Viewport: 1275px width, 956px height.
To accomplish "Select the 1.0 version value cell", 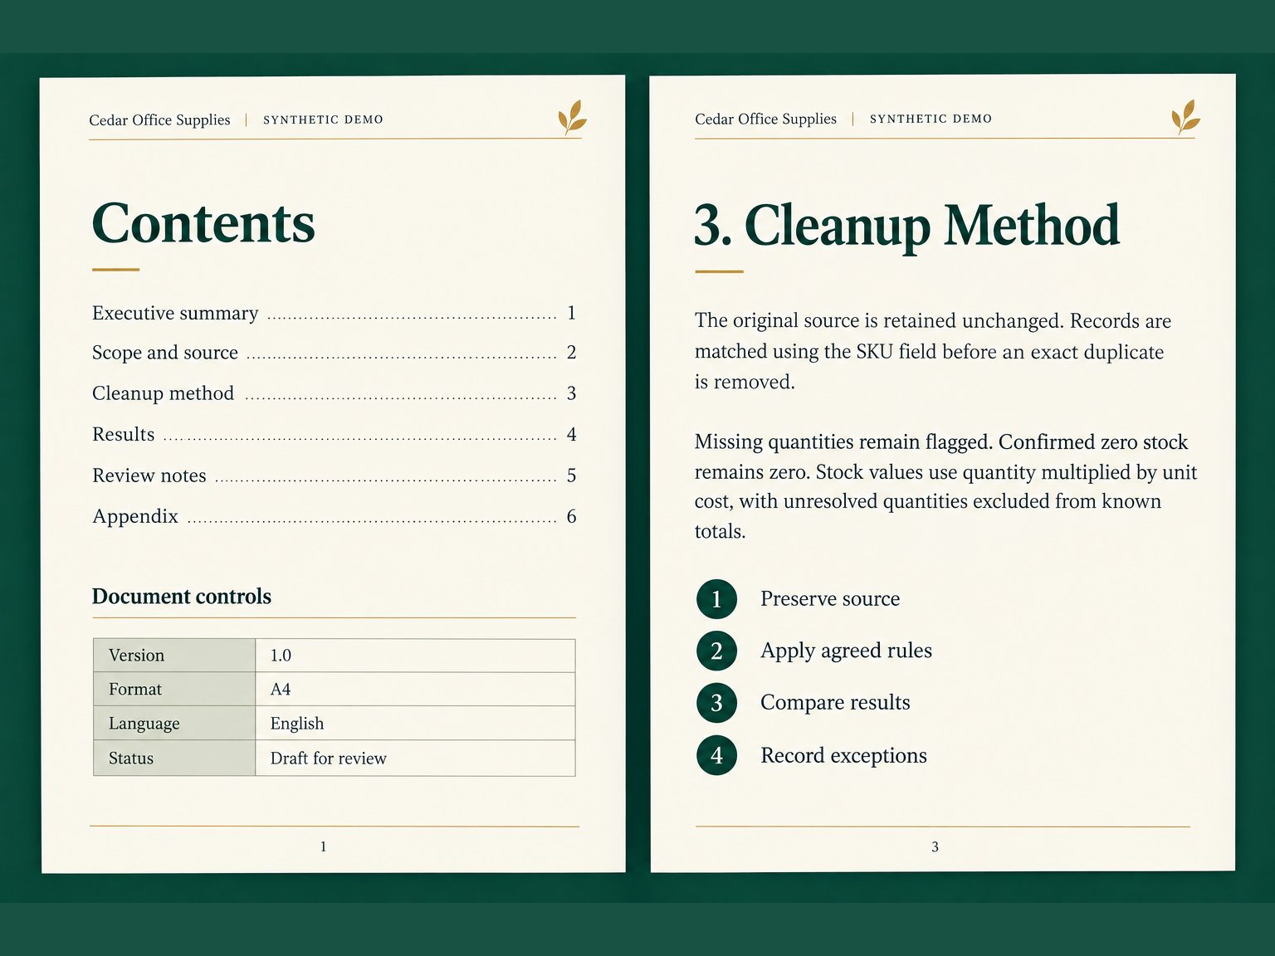I will coord(415,656).
